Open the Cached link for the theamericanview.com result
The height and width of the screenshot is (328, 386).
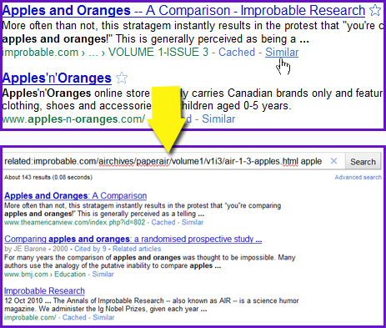pos(163,222)
